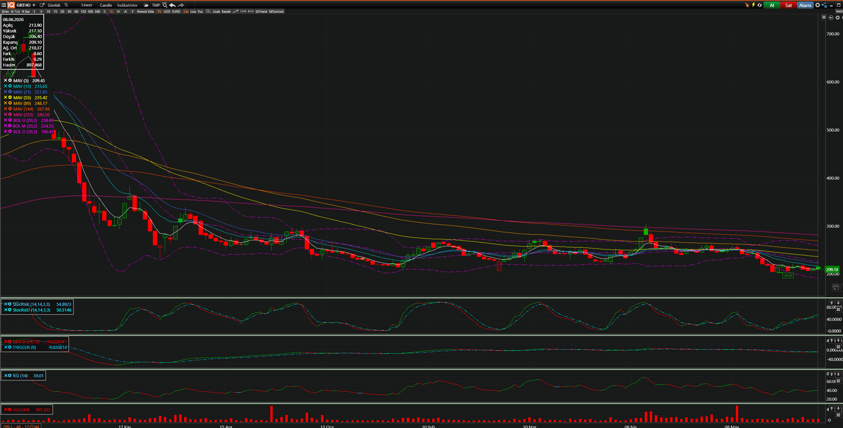843x428 pixels.
Task: Click the grid layout icon above price axis
Action: [824, 17]
